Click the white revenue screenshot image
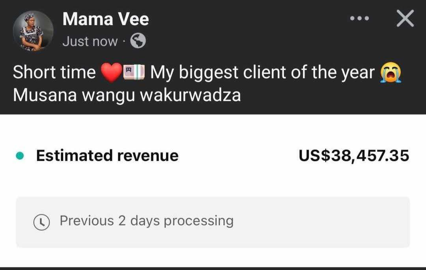This screenshot has width=426, height=270. (x=213, y=190)
